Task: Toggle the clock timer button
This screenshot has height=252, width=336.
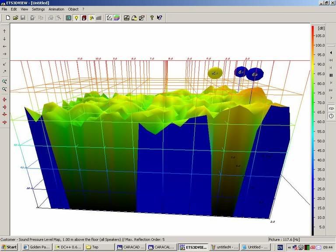Action: [x=331, y=115]
